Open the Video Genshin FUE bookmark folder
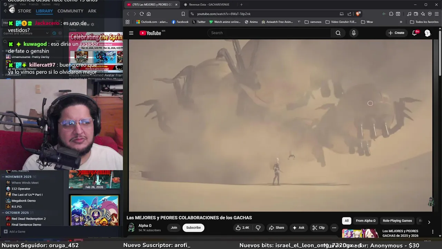Screen dimensions: 442x249 [341, 22]
